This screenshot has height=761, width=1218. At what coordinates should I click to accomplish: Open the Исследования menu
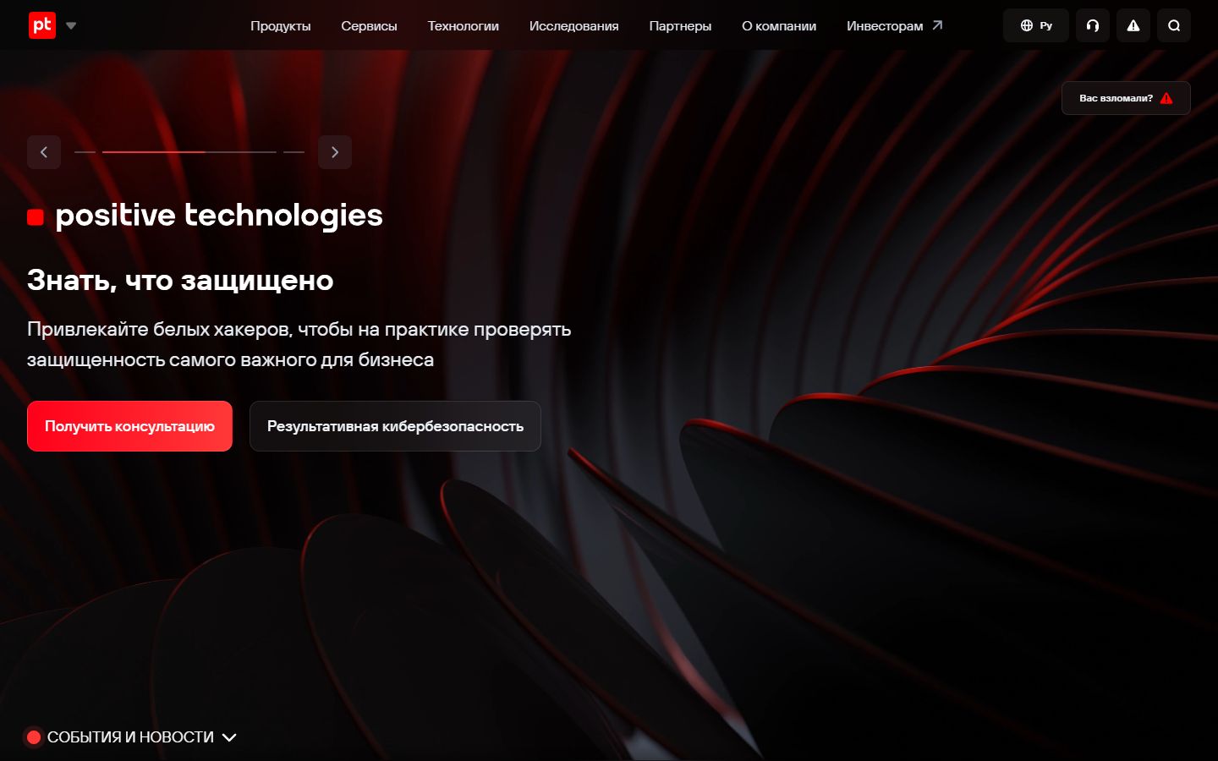coord(573,25)
